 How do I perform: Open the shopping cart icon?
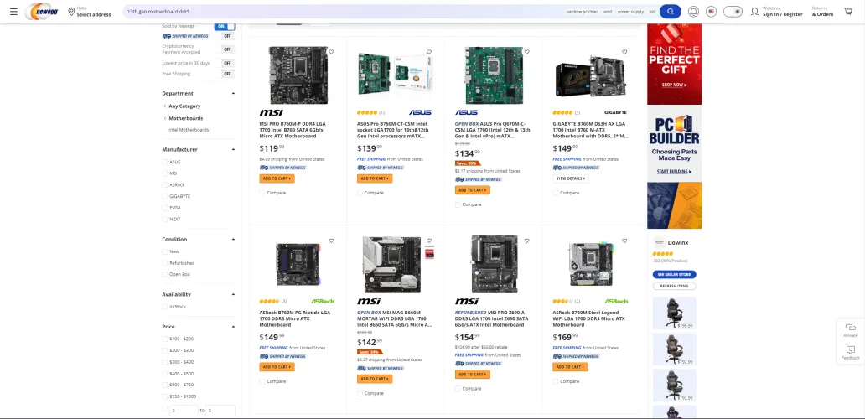847,12
